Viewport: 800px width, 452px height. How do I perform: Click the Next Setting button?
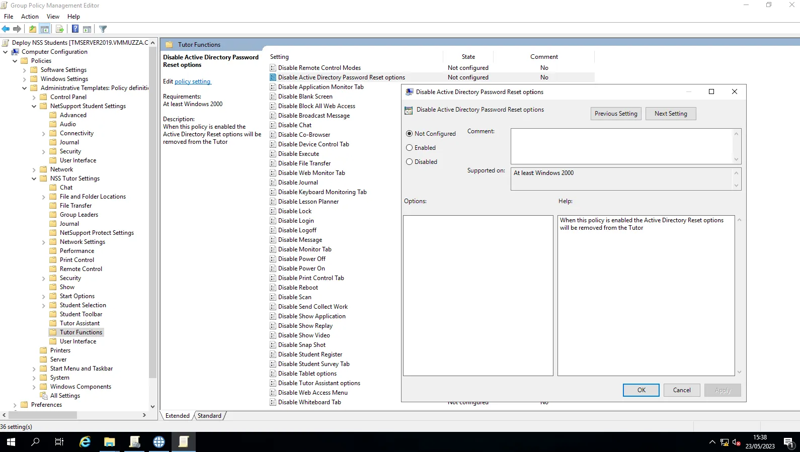tap(670, 114)
